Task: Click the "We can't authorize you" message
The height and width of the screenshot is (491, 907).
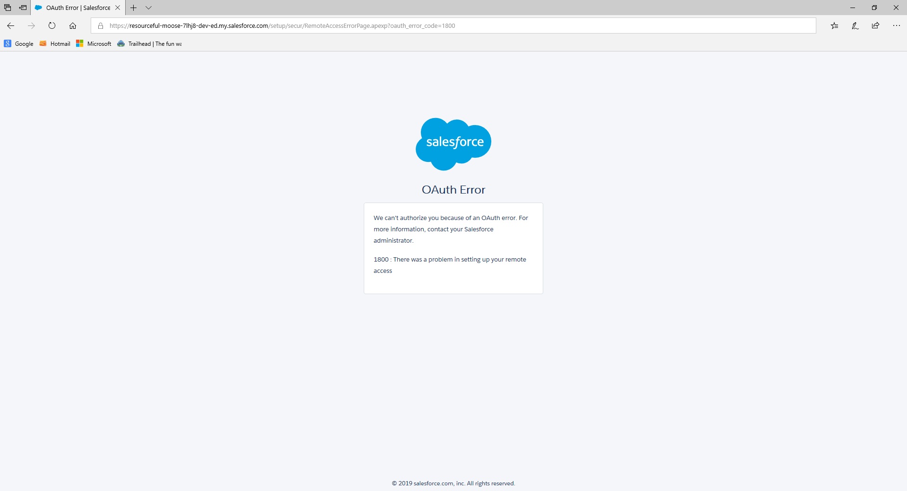Action: (451, 229)
